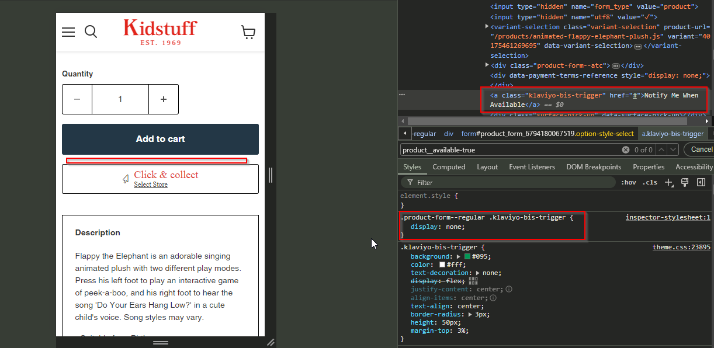Image resolution: width=714 pixels, height=348 pixels.
Task: Expand the text-decoration shorthand triangle
Action: [x=479, y=273]
